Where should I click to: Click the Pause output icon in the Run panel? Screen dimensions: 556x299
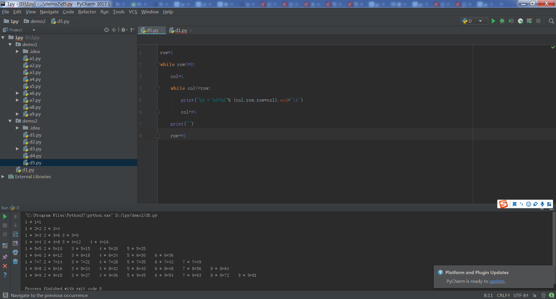pyautogui.click(x=5, y=234)
